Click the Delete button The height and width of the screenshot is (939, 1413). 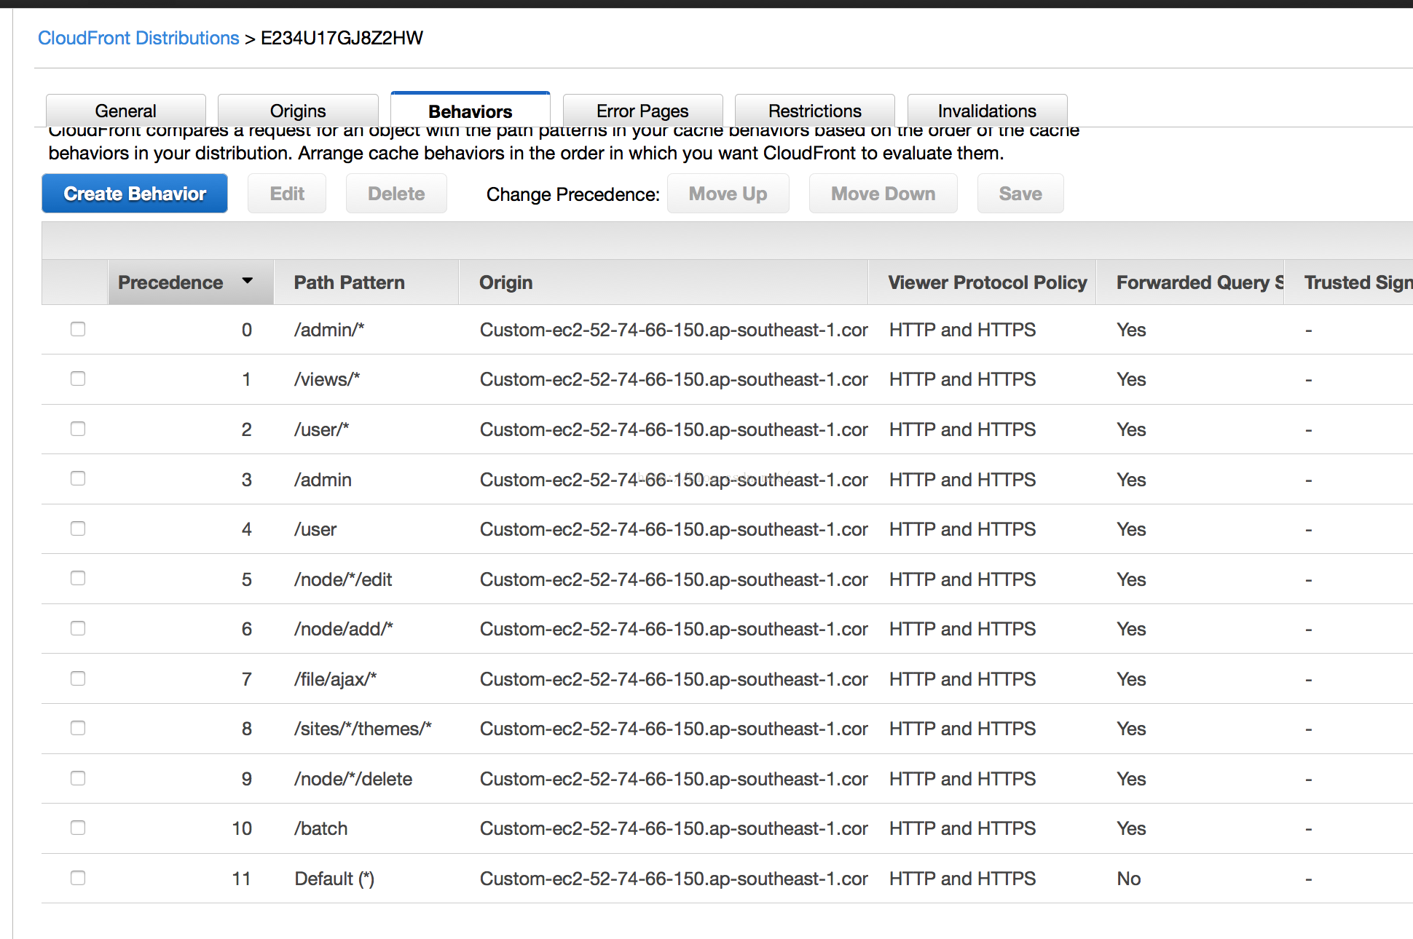pyautogui.click(x=396, y=194)
